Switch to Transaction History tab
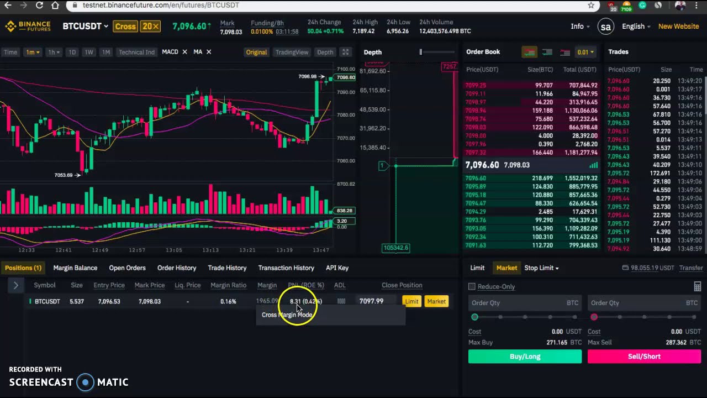Screen dimensions: 707x398 [286, 268]
